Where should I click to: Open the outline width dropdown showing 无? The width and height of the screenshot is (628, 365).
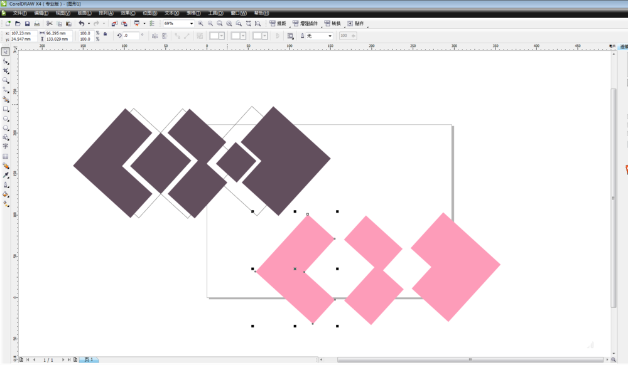330,36
